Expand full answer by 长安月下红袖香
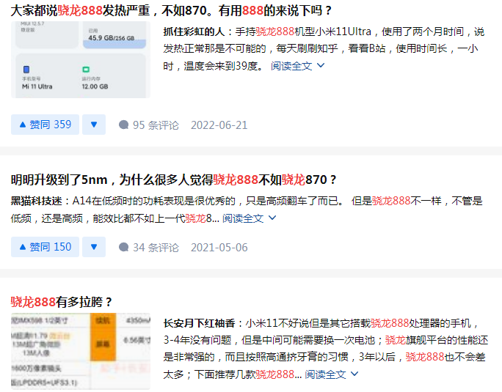Image resolution: width=502 pixels, height=392 pixels. coord(331,374)
